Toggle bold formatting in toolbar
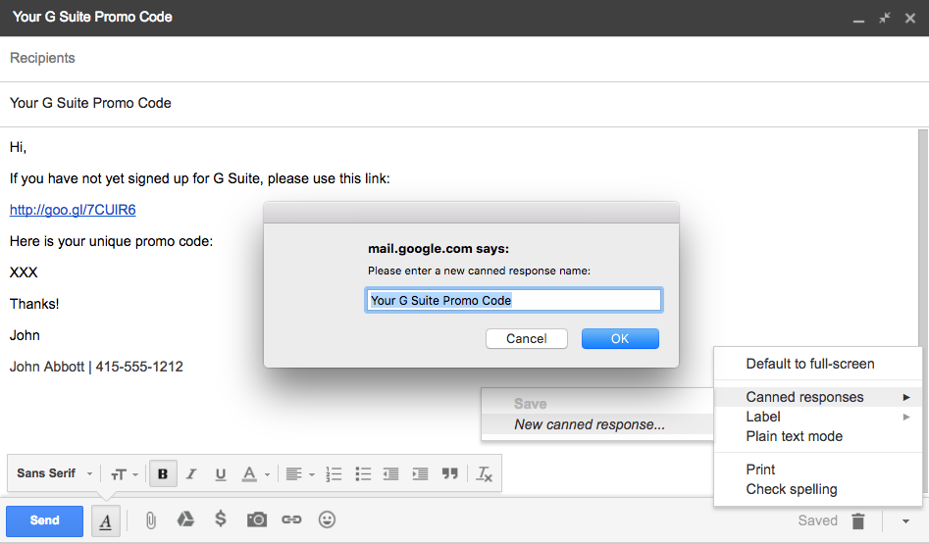The height and width of the screenshot is (544, 929). pyautogui.click(x=163, y=473)
